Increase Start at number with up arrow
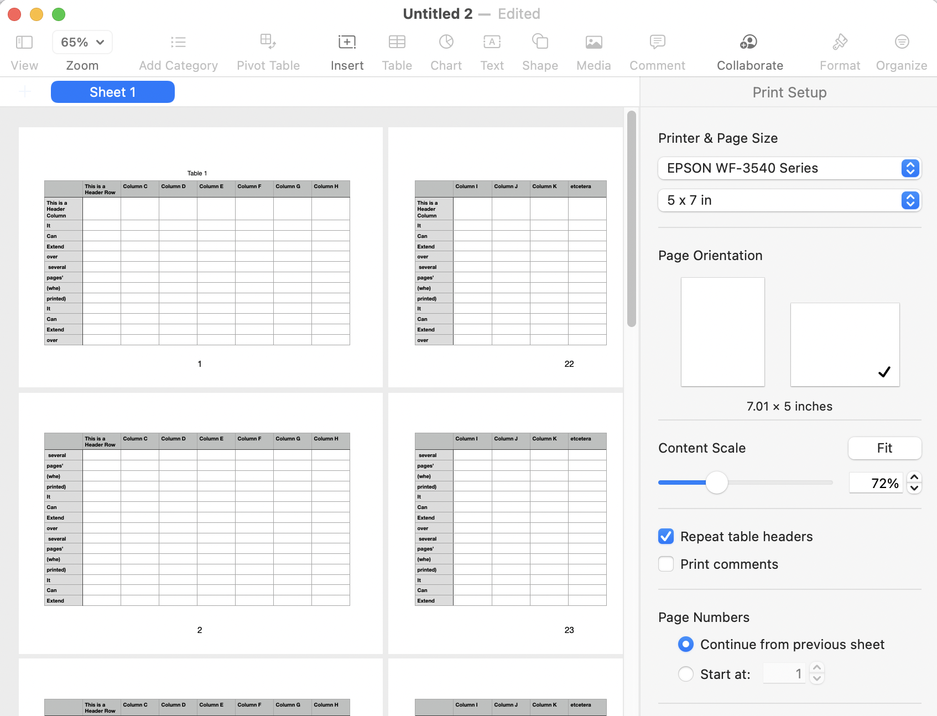The height and width of the screenshot is (716, 937). 817,668
